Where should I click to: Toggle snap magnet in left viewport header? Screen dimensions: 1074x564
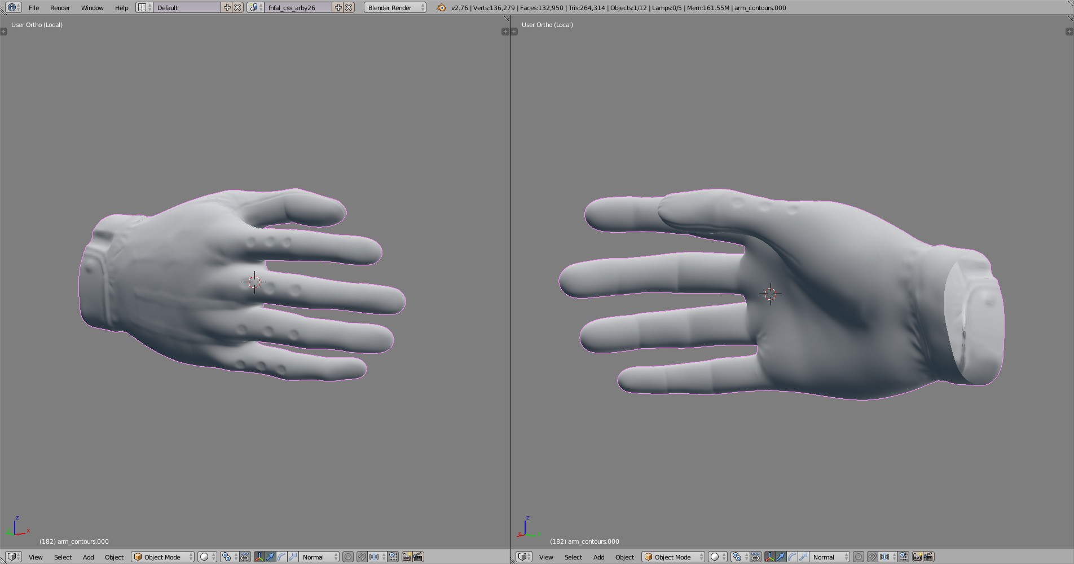(362, 557)
